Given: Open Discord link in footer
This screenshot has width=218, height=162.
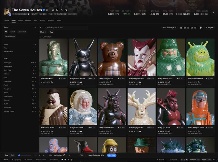Looking at the screenshot, I should 62,160.
